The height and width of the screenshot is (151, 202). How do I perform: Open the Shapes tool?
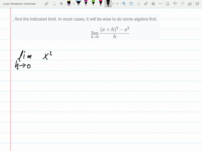tap(124, 4)
